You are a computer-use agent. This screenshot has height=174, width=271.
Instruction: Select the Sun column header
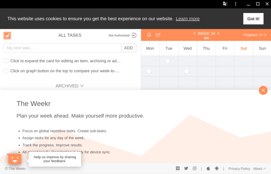262,49
